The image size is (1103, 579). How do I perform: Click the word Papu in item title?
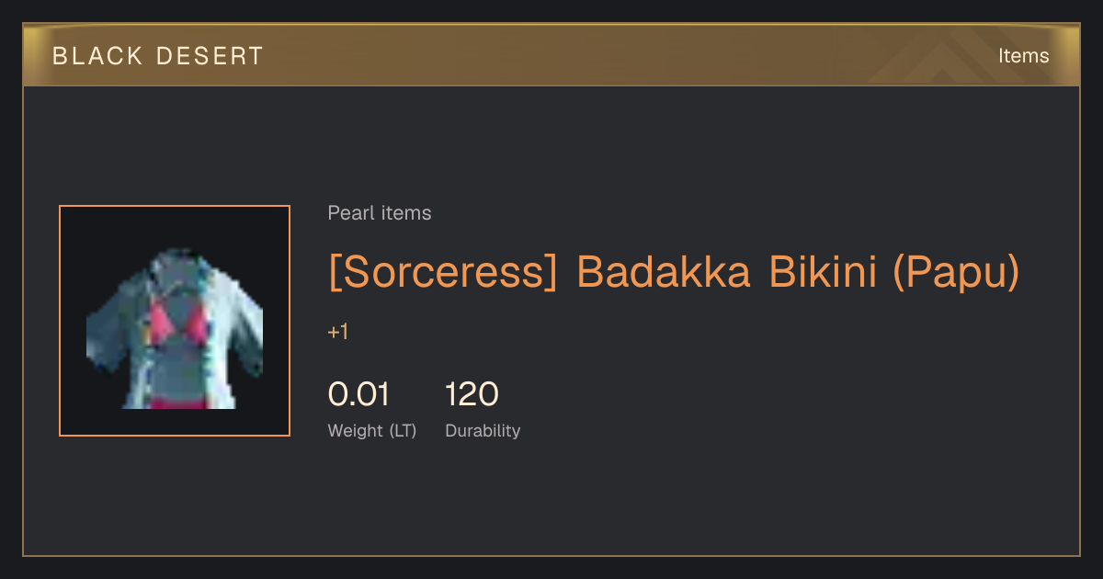click(x=956, y=273)
